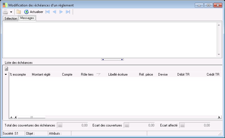225x138 pixels.
Task: Go to last record arrow
Action: point(68,12)
